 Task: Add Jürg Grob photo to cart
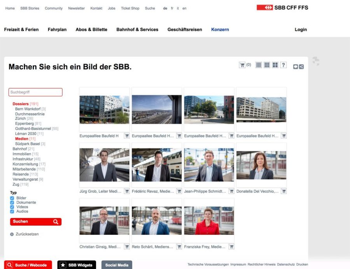click(127, 191)
